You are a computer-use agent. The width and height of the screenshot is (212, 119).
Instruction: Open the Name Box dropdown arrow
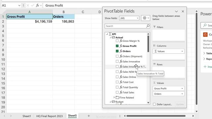pos(19,5)
